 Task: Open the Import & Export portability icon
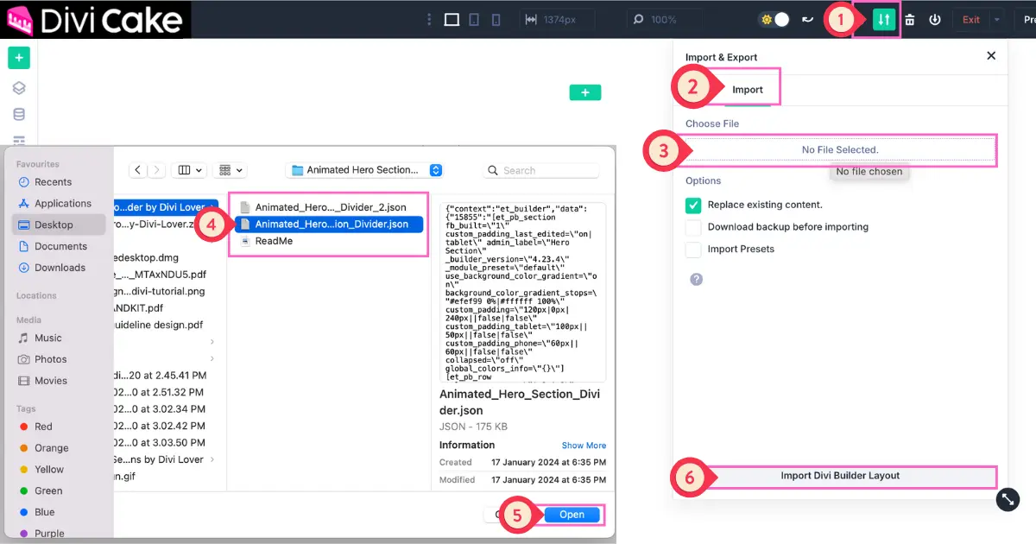click(x=883, y=19)
